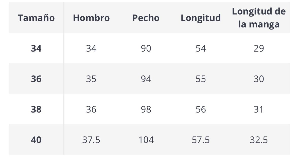This screenshot has height=157, width=299.
Task: Click the Tamaño column header
Action: pos(36,18)
